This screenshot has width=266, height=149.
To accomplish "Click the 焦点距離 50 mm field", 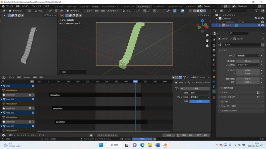I will [x=248, y=61].
